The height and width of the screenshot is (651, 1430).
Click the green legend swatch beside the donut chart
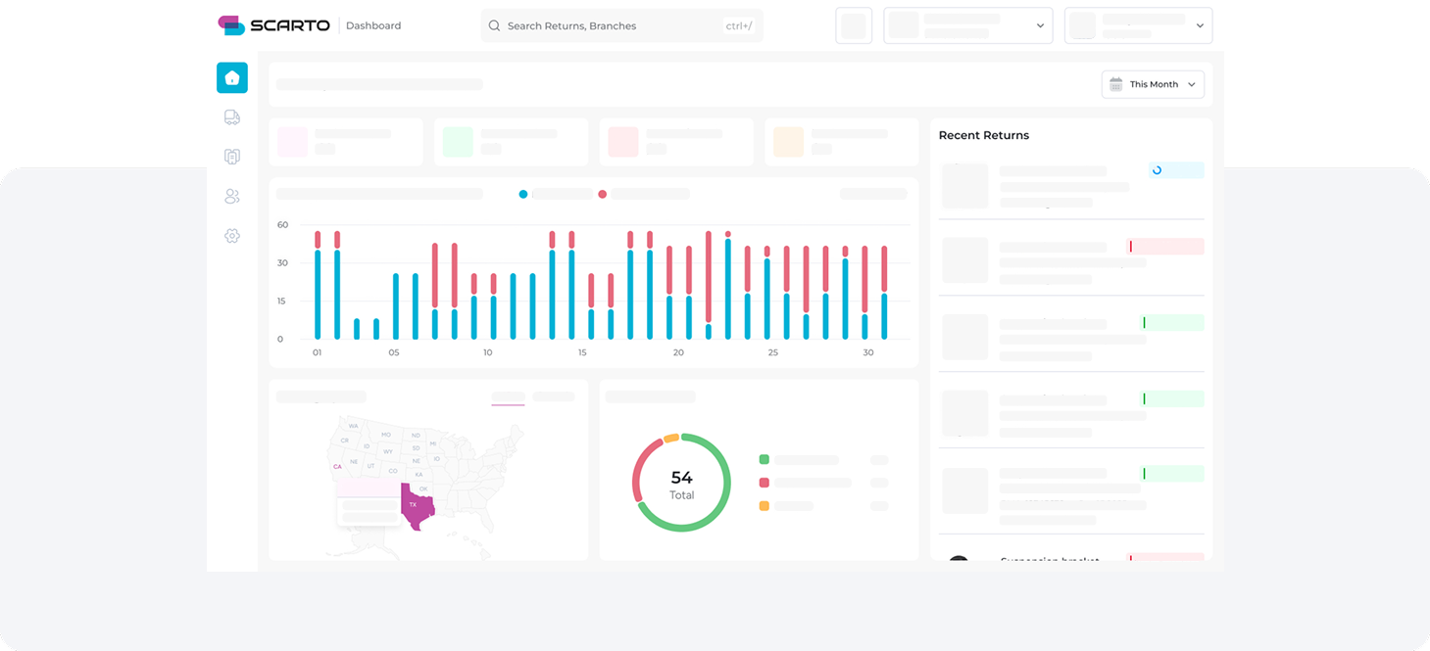click(764, 459)
